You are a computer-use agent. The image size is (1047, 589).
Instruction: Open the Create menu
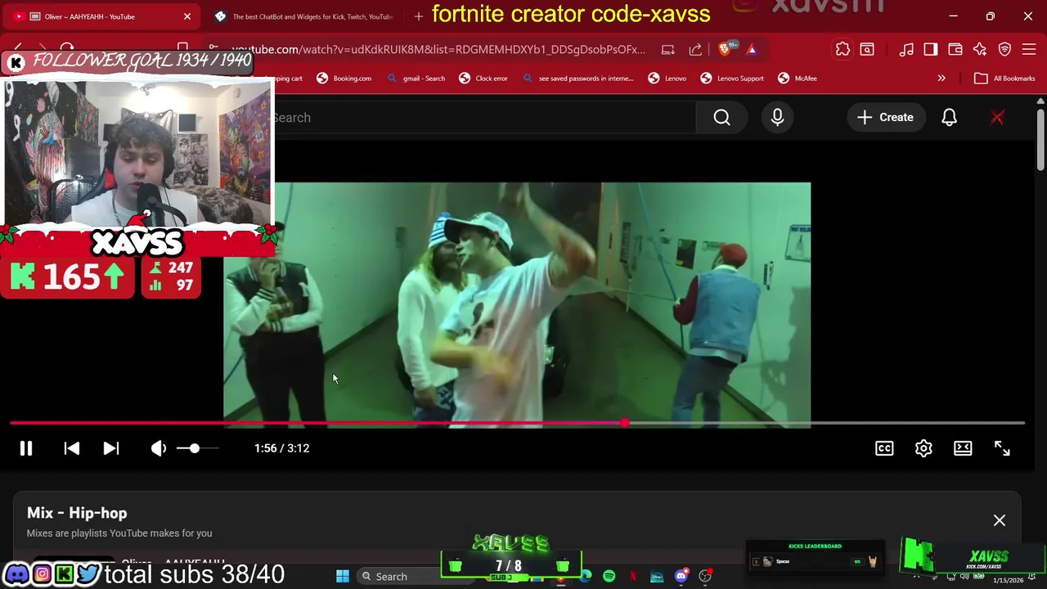(885, 118)
